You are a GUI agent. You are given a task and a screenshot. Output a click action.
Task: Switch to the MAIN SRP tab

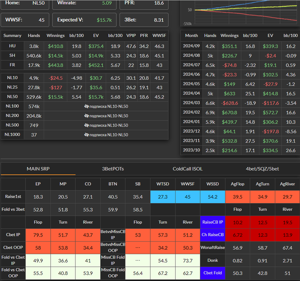(x=38, y=169)
